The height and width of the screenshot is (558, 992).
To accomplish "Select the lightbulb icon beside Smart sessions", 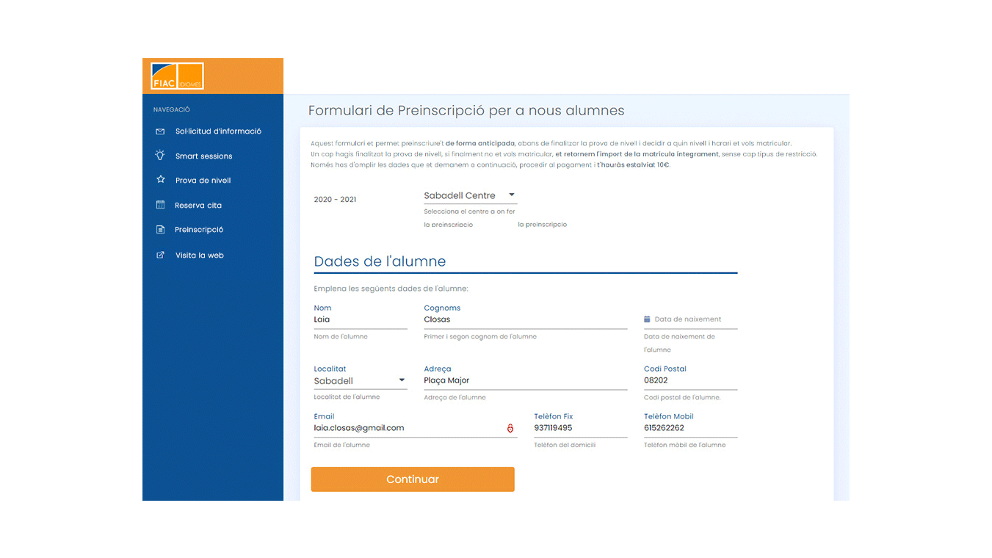I will [159, 156].
